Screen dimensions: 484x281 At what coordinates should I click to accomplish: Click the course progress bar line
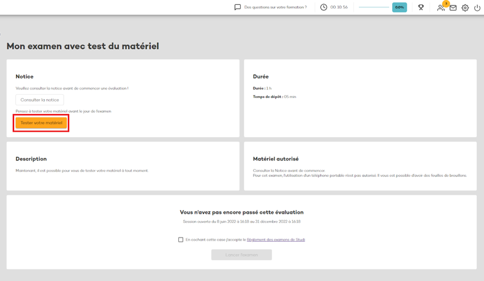(x=374, y=7)
